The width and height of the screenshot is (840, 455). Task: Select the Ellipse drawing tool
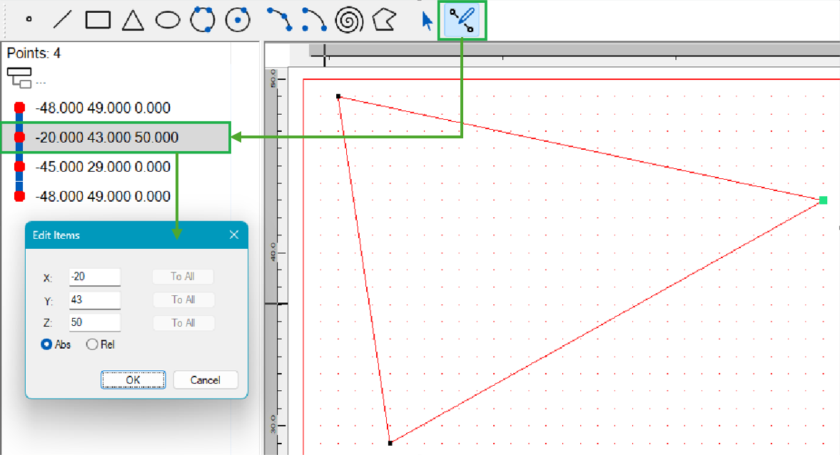tap(168, 21)
